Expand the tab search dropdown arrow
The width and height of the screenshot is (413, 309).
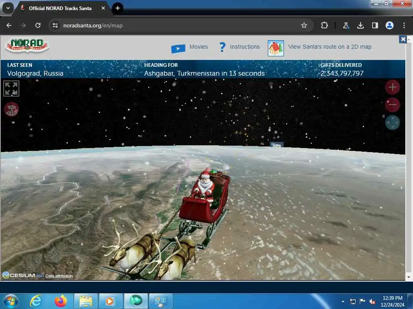[x=8, y=8]
